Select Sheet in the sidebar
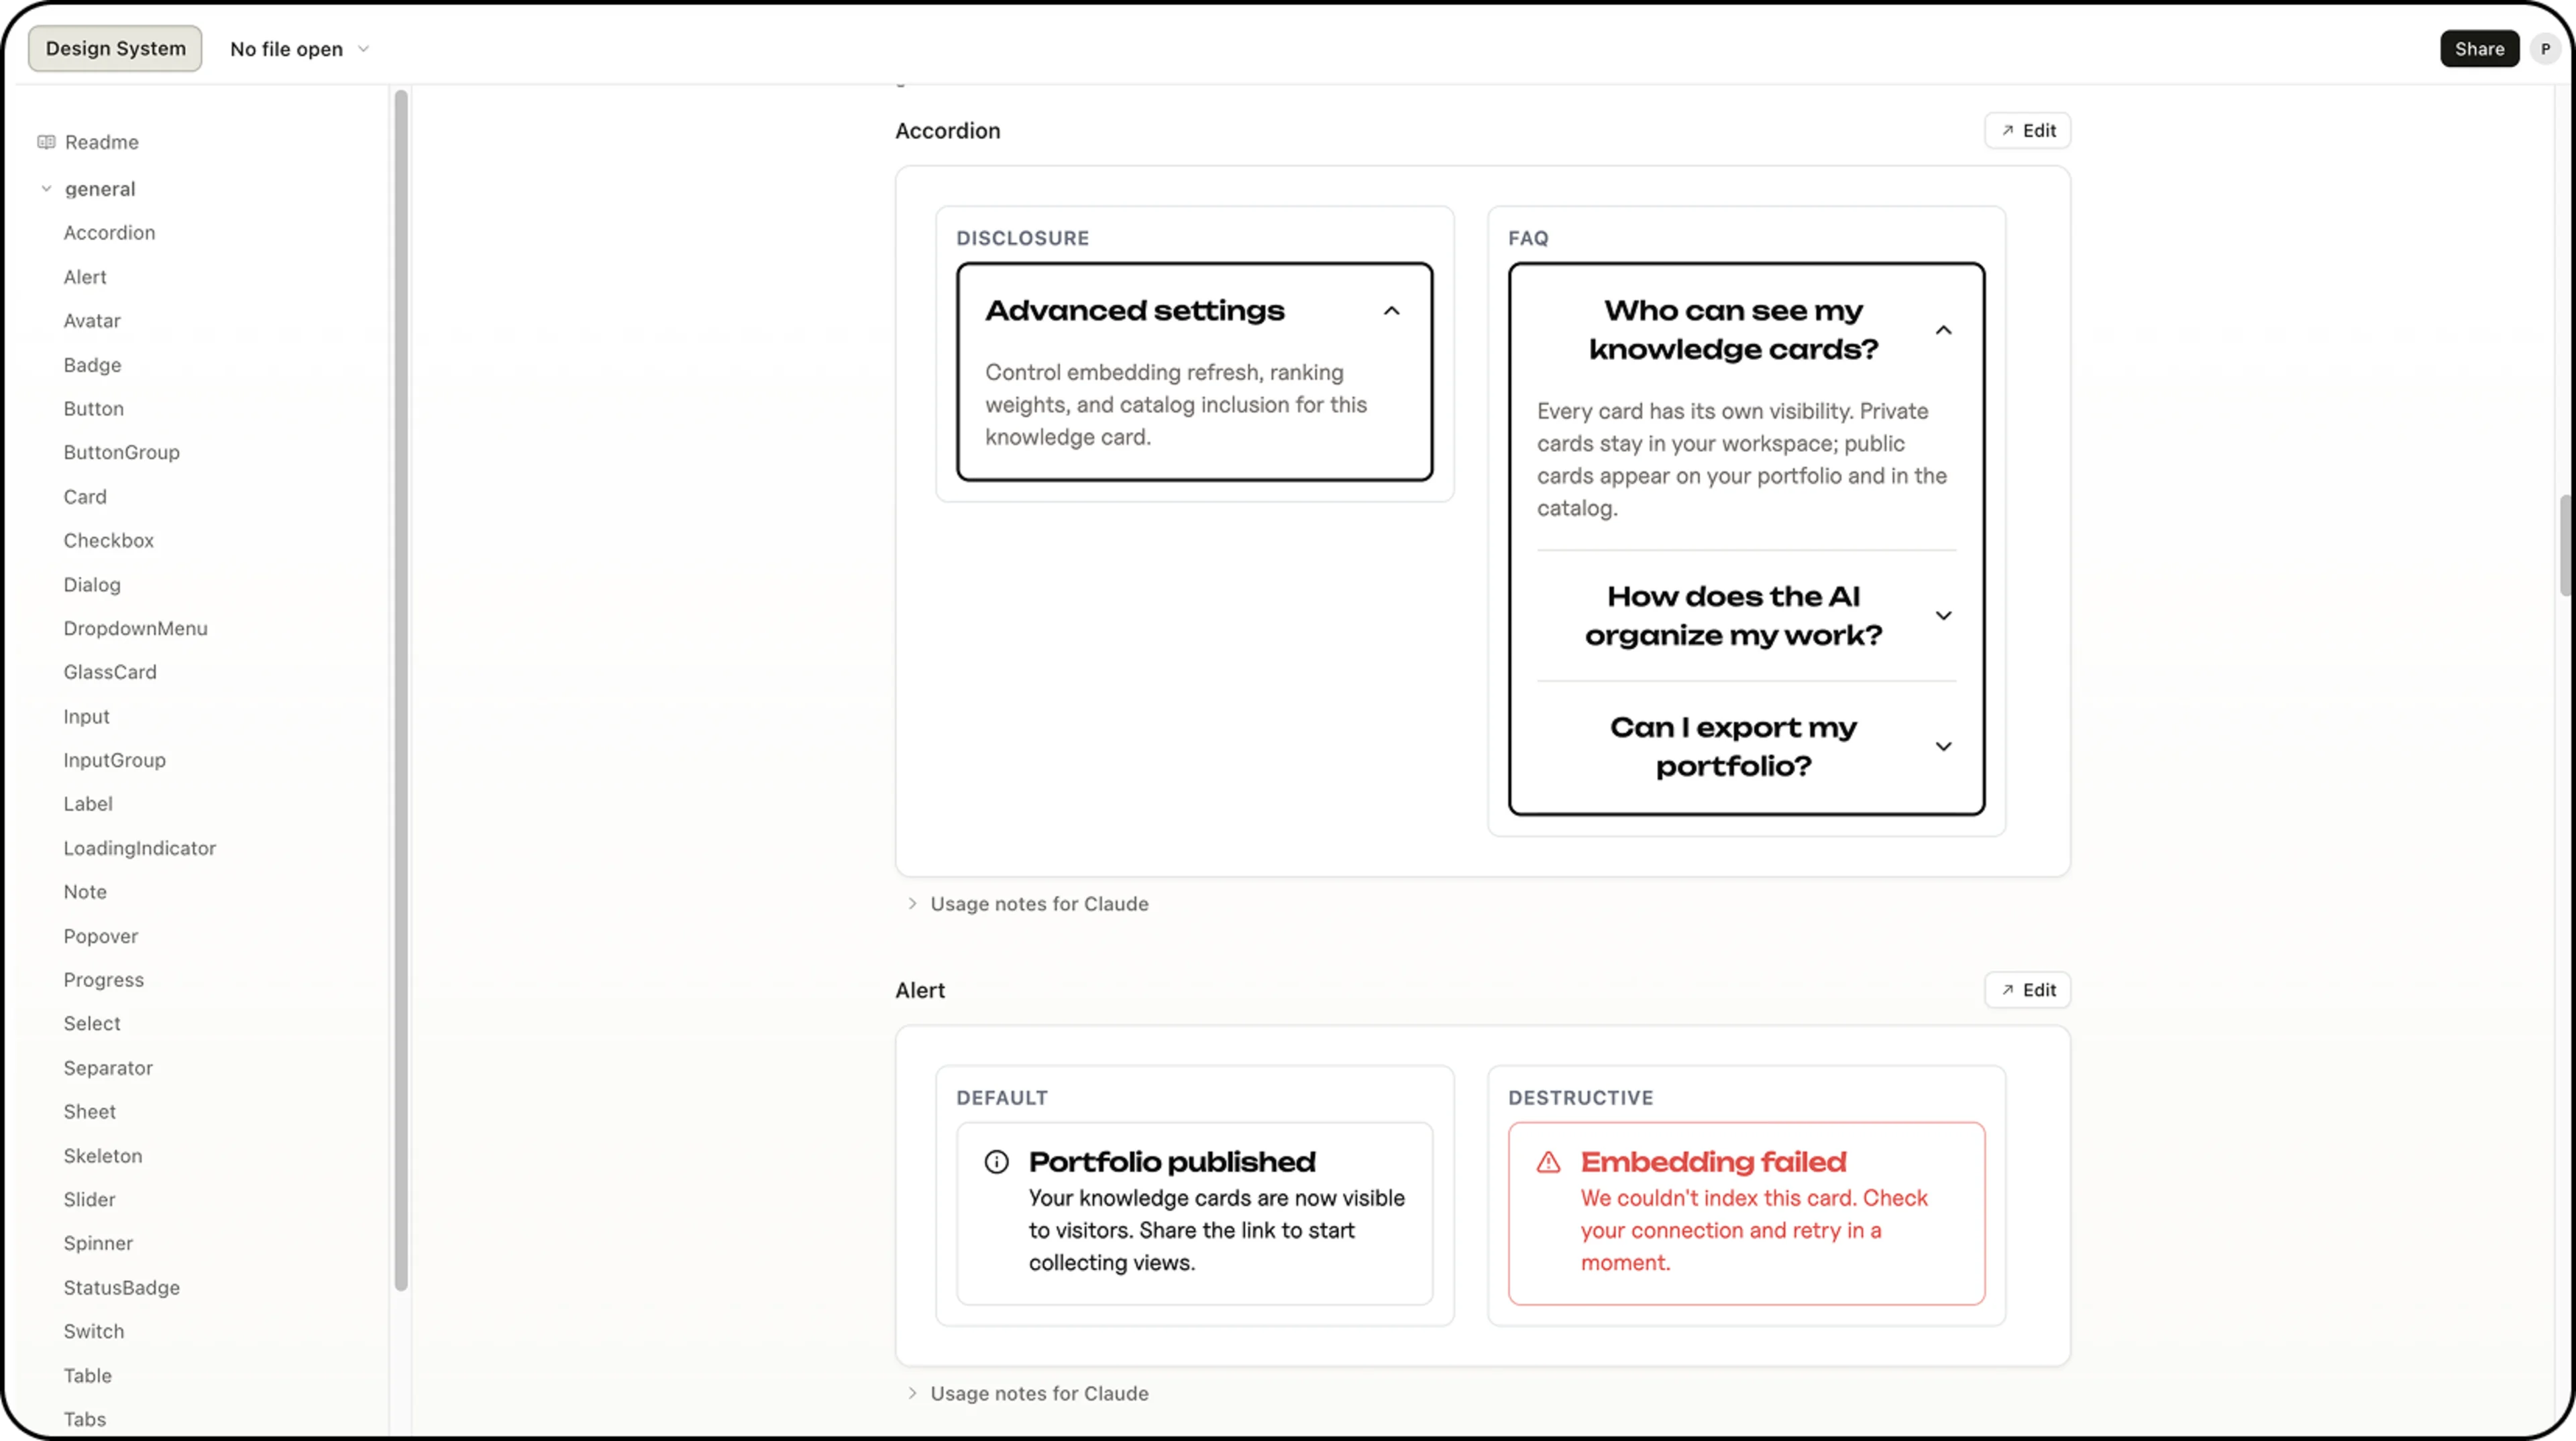The image size is (2576, 1441). coord(90,1112)
